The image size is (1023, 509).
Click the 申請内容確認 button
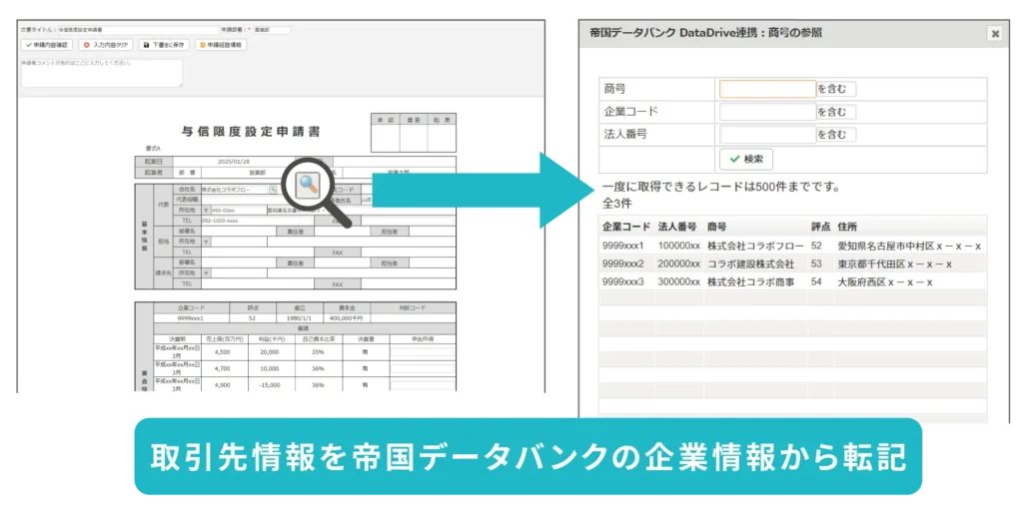pos(46,45)
